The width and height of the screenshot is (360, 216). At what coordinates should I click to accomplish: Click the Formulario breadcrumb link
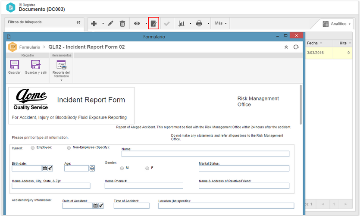[30, 47]
